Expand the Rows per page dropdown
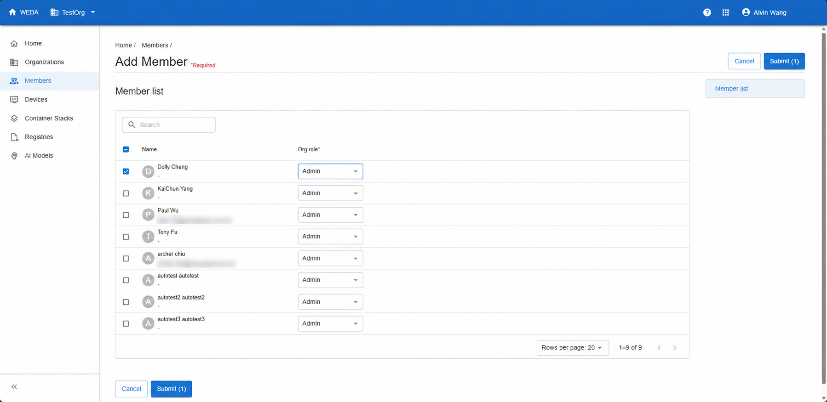This screenshot has width=827, height=402. (573, 348)
